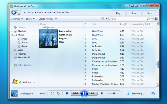
Task: Open Help with the question mark icon
Action: click(x=156, y=19)
